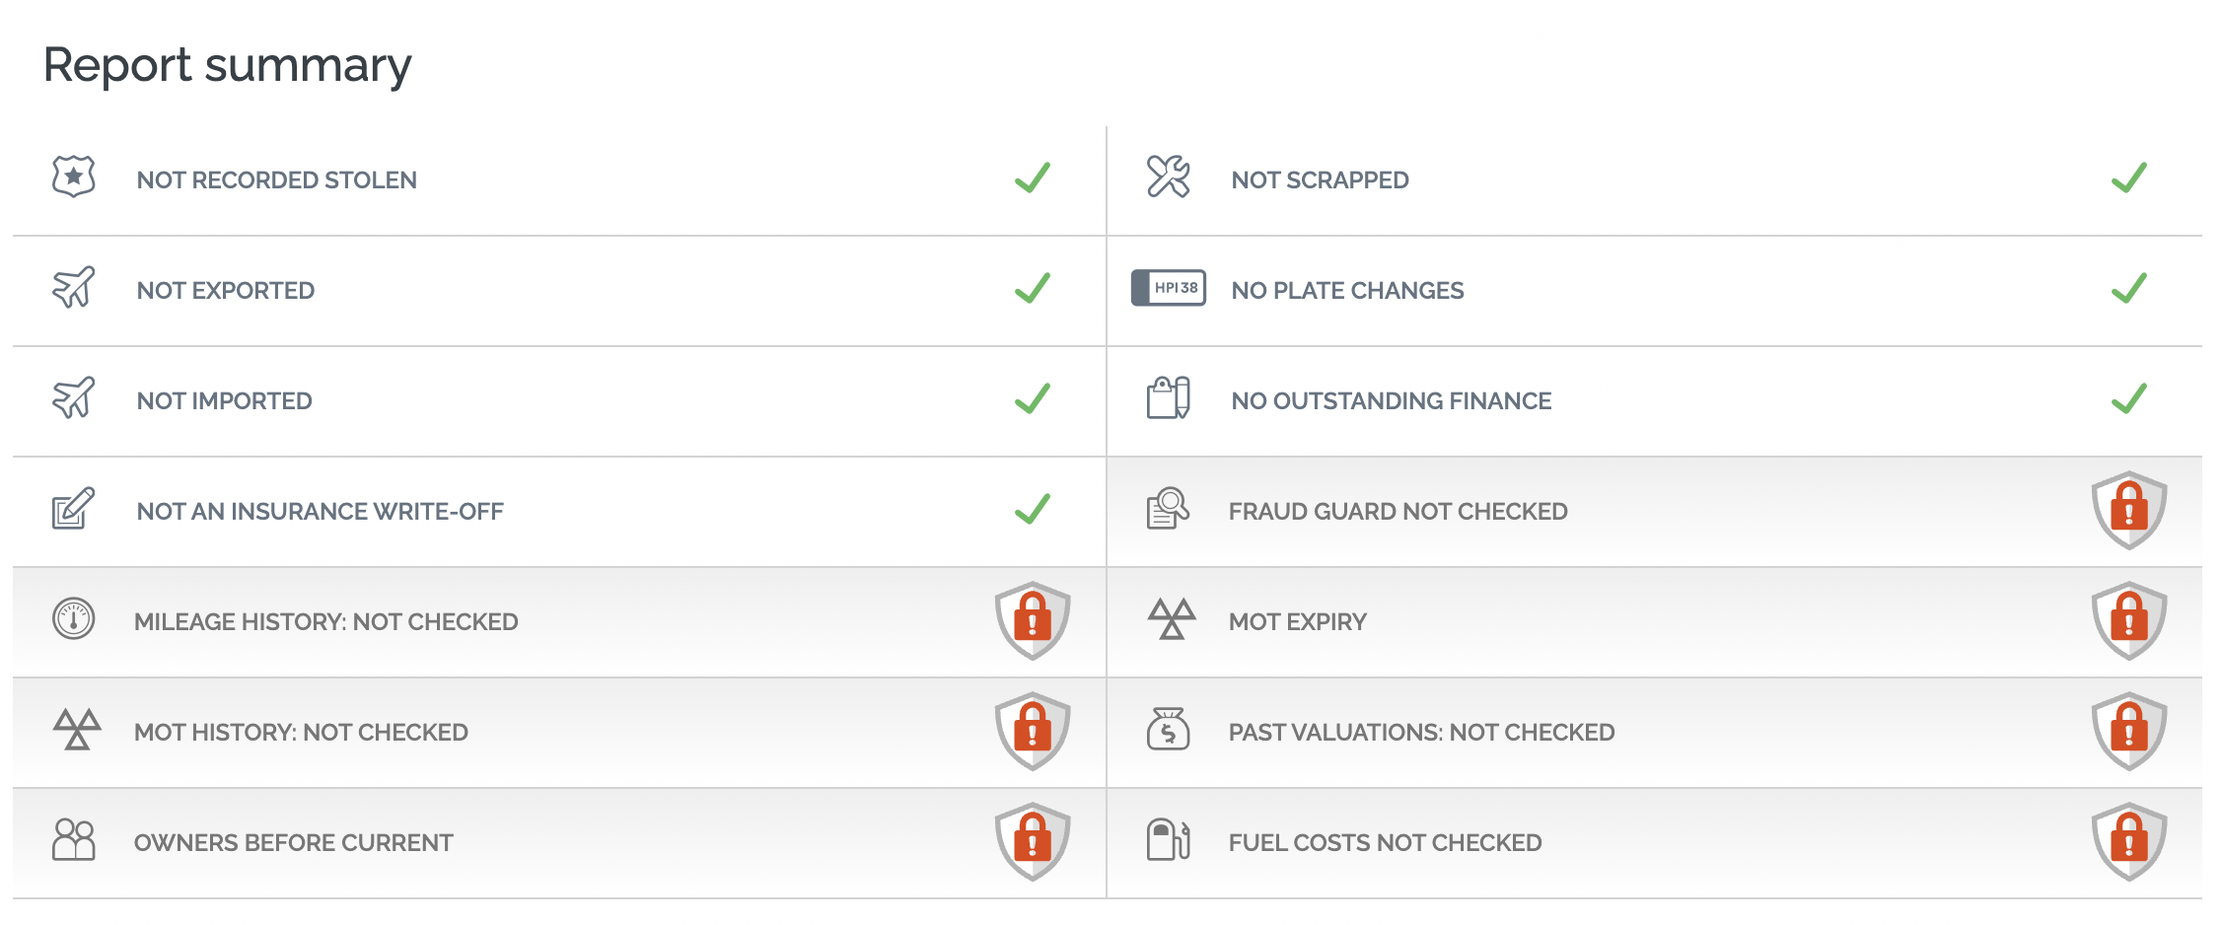Click the finance clipboard icon
Screen dimensions: 2223x925
click(1168, 397)
